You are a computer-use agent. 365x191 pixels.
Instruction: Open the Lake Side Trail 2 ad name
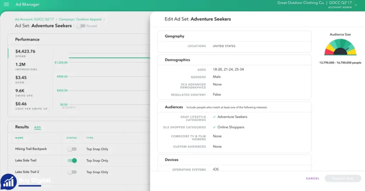pyautogui.click(x=27, y=172)
